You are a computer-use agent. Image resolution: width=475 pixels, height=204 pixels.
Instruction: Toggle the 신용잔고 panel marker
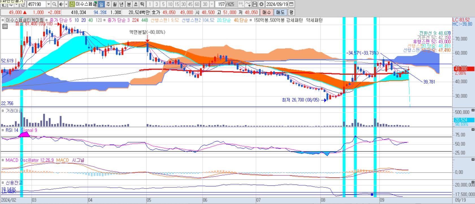[x=3, y=183]
